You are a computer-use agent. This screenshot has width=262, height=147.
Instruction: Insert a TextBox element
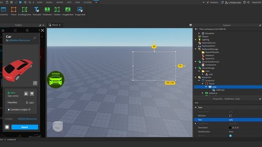point(57,11)
